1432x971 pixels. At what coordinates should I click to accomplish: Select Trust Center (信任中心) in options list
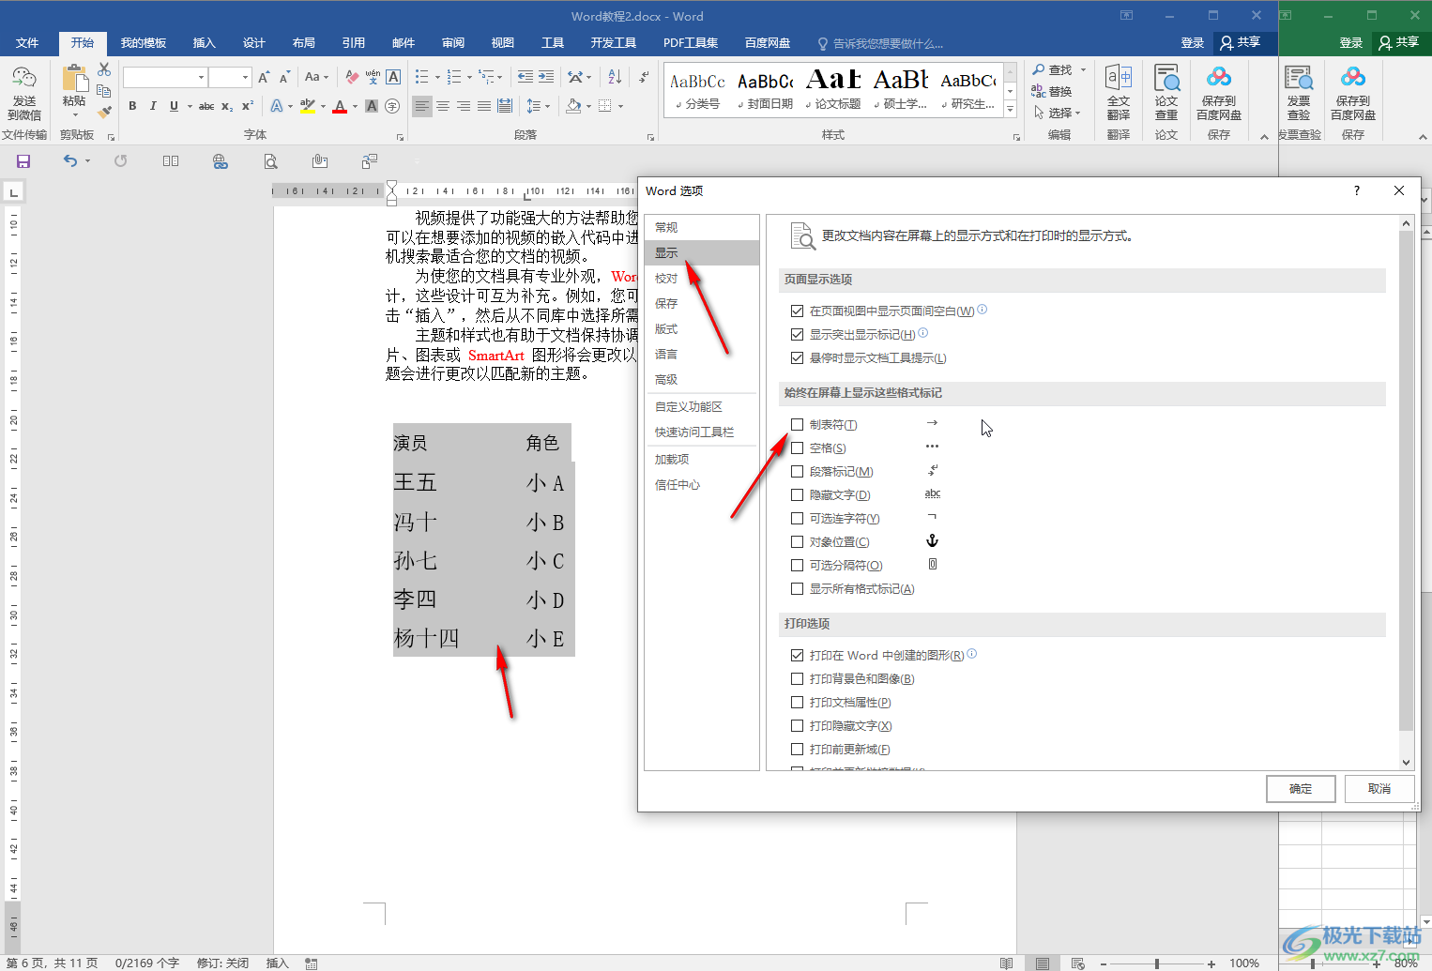(702, 484)
